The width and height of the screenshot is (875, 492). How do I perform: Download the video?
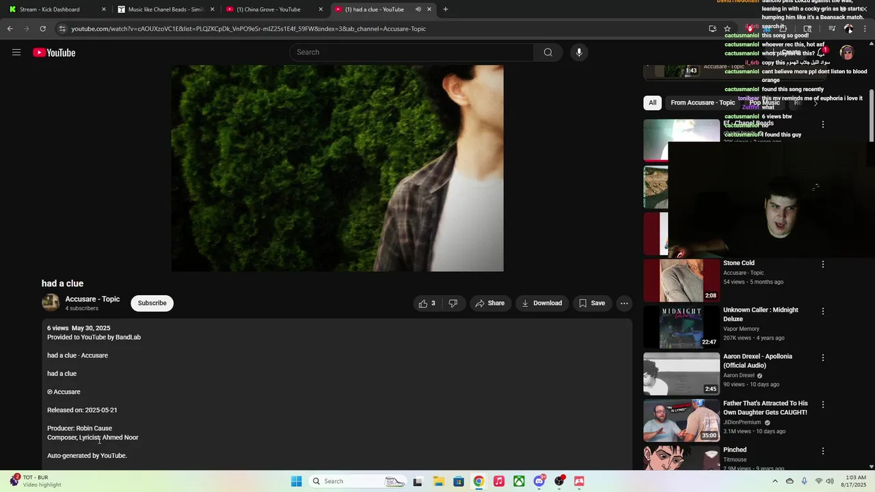tap(542, 303)
